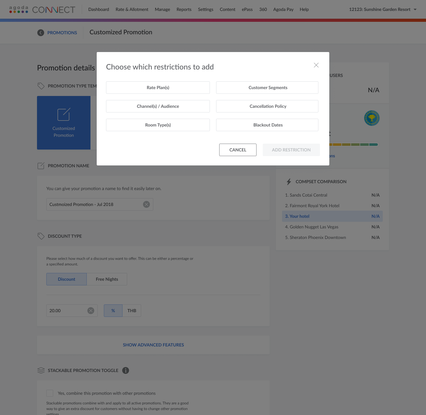
Task: Open the Reports menu
Action: (x=184, y=9)
